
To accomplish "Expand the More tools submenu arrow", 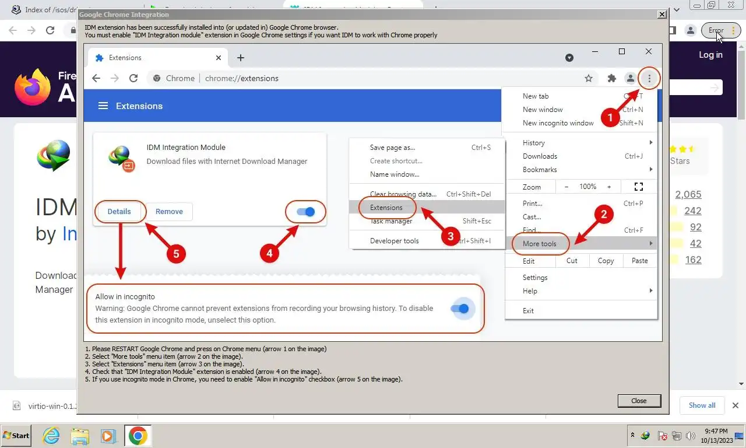I will point(651,243).
